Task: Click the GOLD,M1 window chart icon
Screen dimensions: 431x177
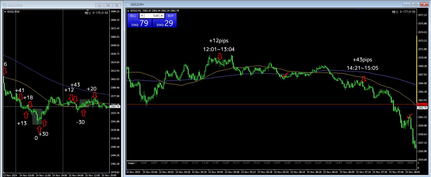Action: [x=128, y=4]
